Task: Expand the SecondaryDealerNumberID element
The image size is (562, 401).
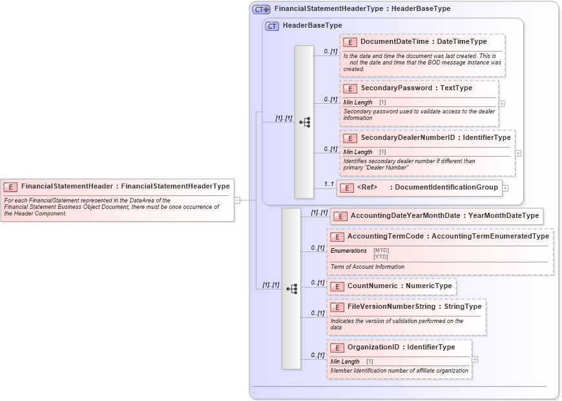Action: pos(517,152)
